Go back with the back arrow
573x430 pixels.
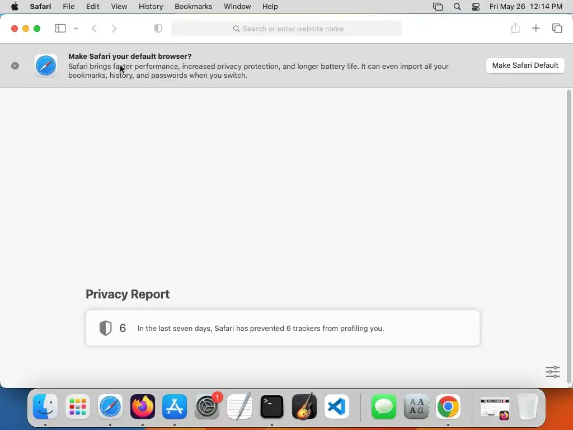tap(94, 29)
